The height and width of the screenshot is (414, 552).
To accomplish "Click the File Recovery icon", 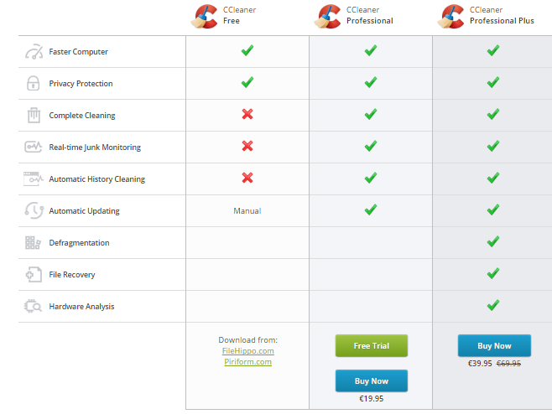I will click(34, 275).
